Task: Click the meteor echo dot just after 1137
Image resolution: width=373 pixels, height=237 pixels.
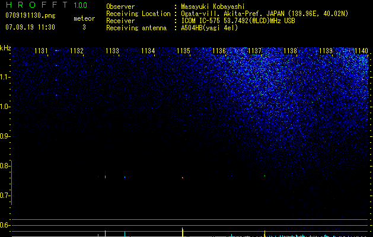Action: pos(264,176)
